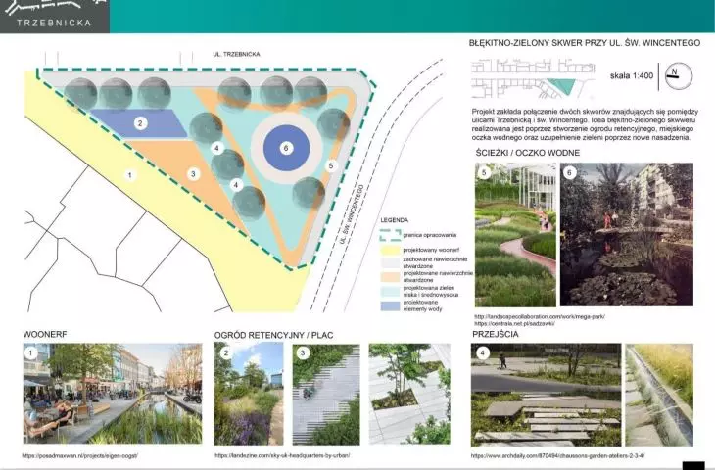The image size is (715, 470).
Task: Open the landscapecollaboration.com mega-park link
Action: 540,316
